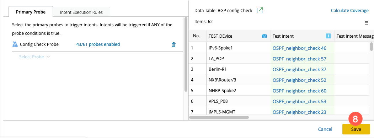Open 43/61 probes enabled link
Screen dimensions: 374x138
point(98,44)
